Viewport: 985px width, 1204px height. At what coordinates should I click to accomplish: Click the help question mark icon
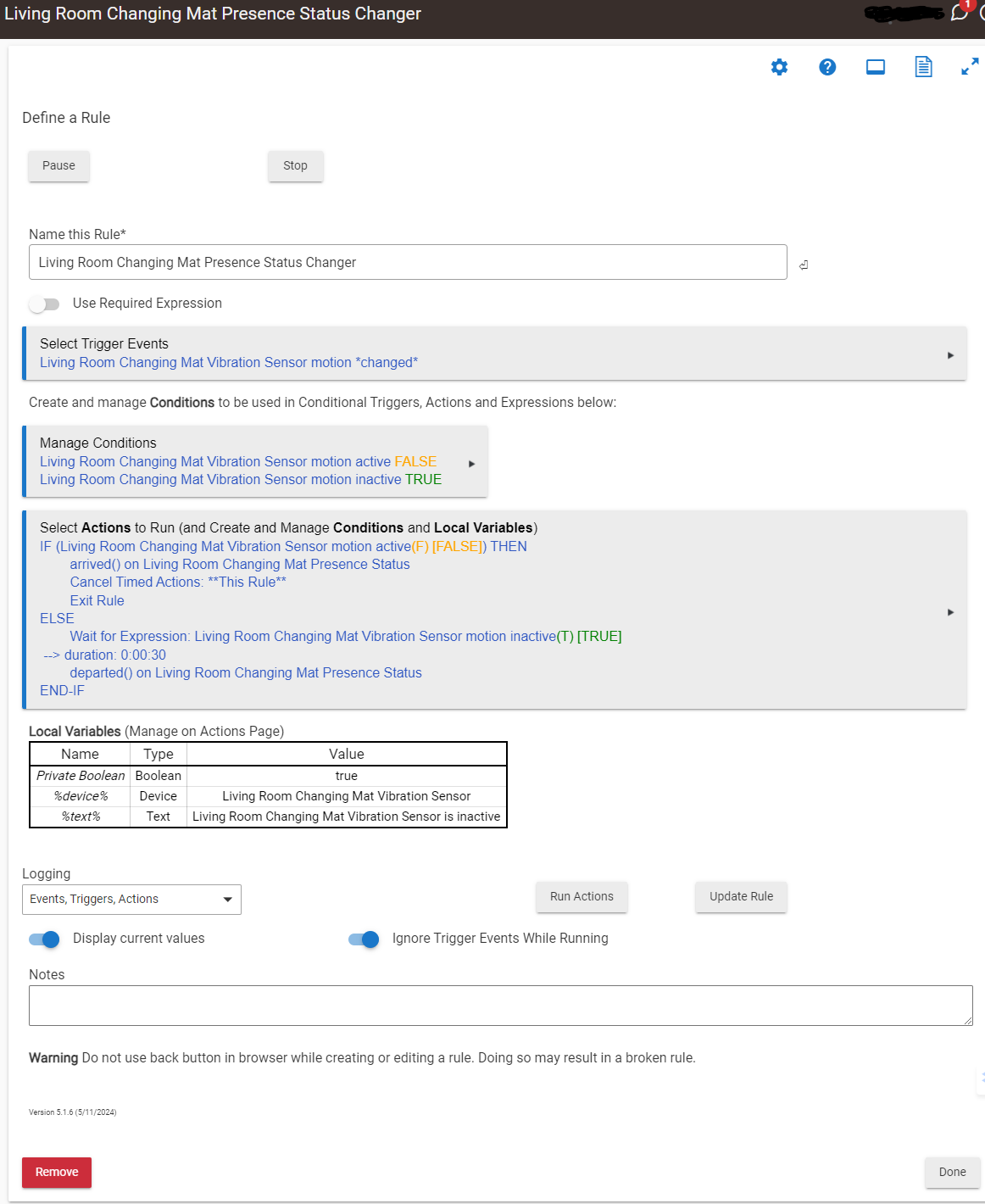tap(827, 67)
